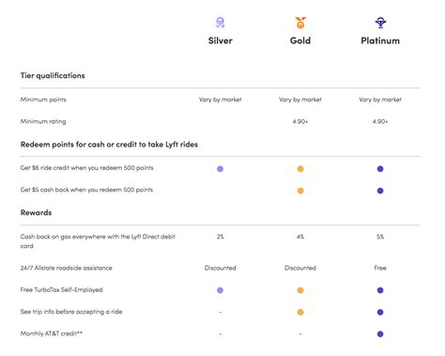Click Gold dot for $5 cash back
445x356 pixels.
300,191
